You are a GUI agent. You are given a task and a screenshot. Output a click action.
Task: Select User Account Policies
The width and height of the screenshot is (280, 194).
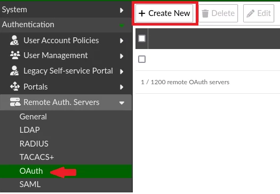point(66,41)
